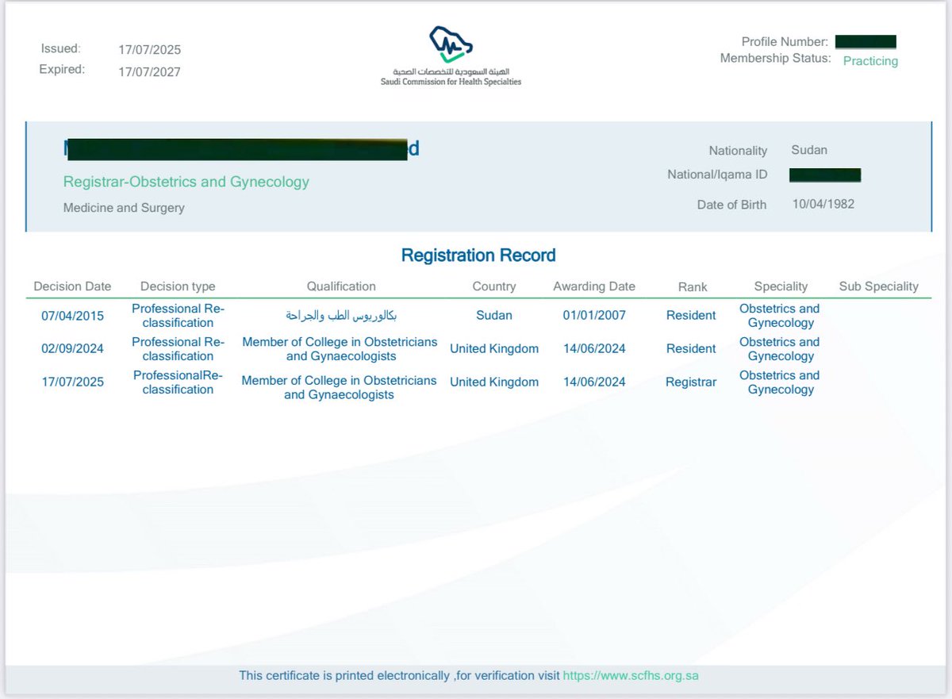Expand the Sub Speciality column header

coord(879,286)
